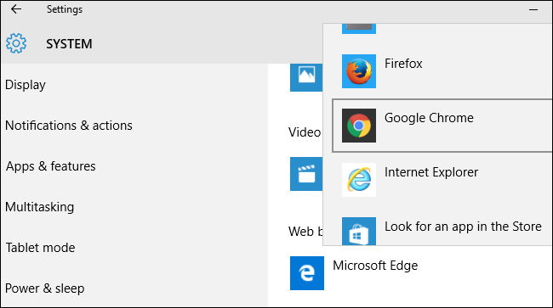Click the Microsoft Edge icon tile

coord(307,273)
